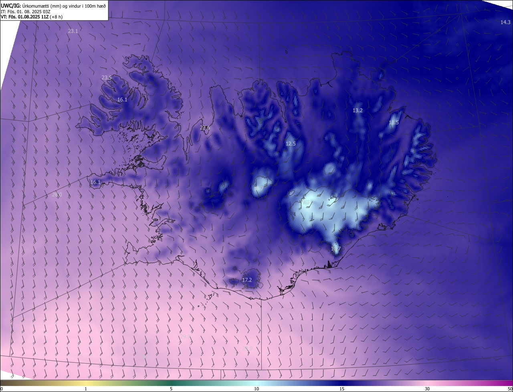
Task: Click the 16.1 label inside the Westfjords
Action: (x=122, y=100)
